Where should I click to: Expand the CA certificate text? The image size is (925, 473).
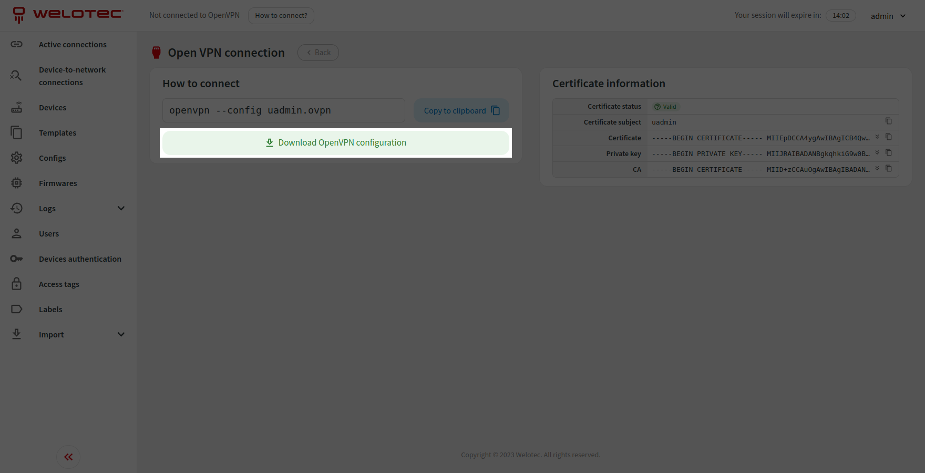tap(877, 169)
